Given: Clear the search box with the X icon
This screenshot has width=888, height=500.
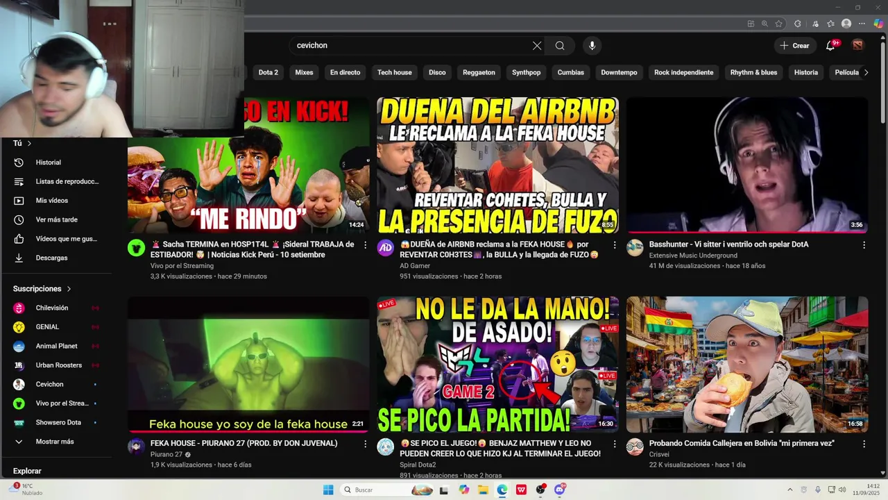Looking at the screenshot, I should [537, 46].
